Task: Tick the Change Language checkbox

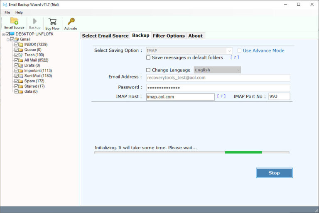Action: 148,70
